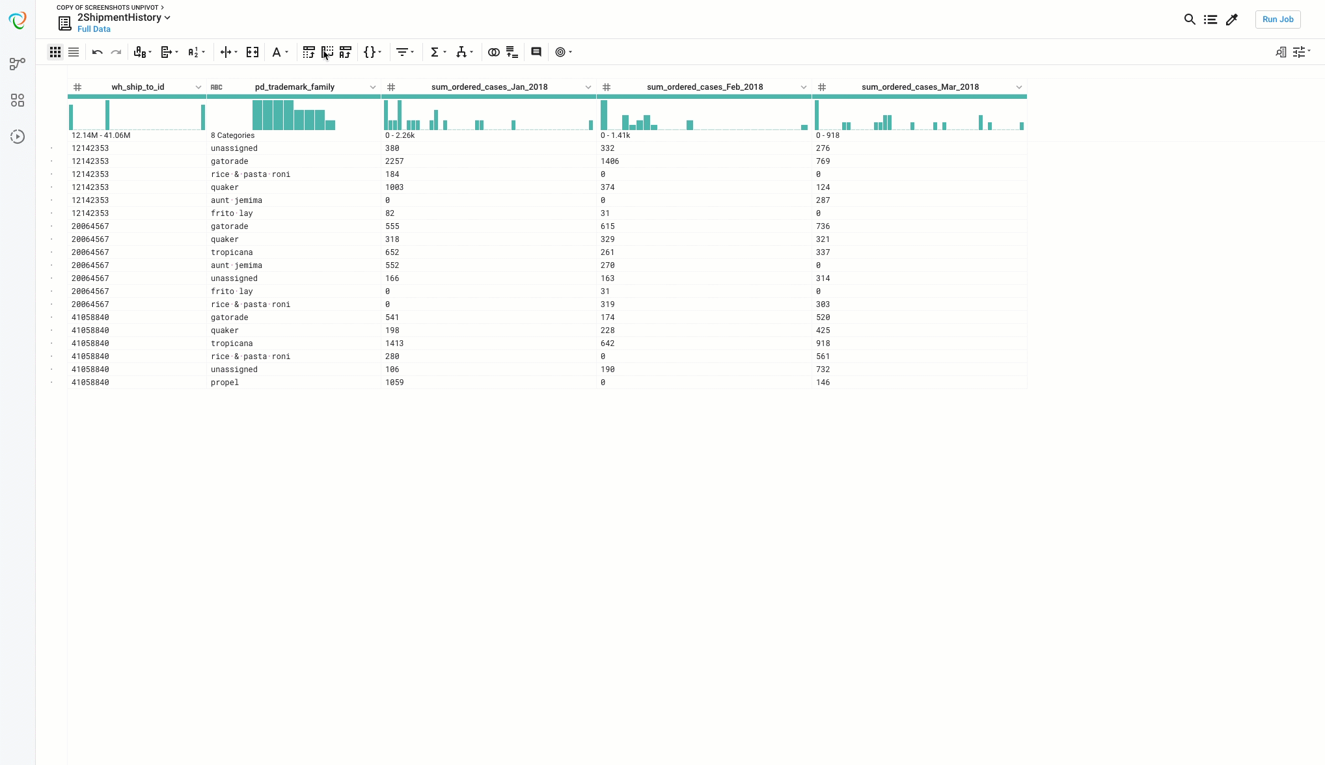Click the list view icon top right

(1210, 19)
